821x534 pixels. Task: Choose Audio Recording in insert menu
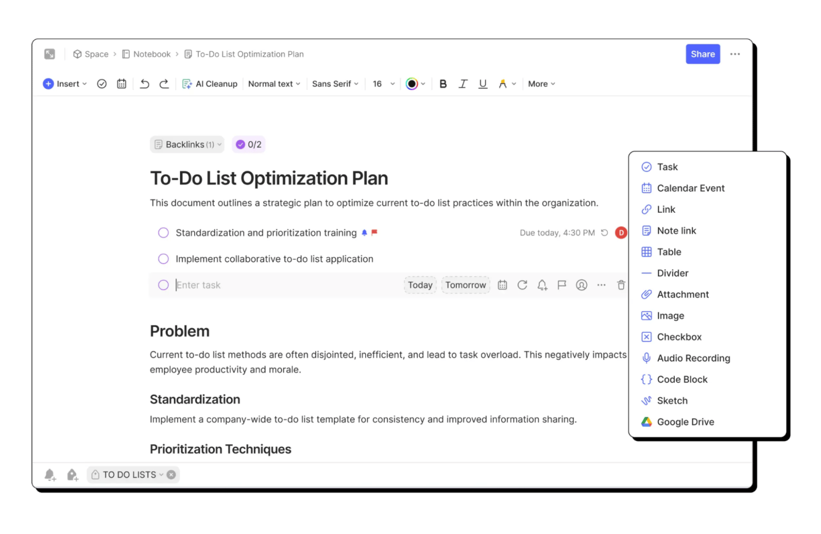tap(693, 358)
